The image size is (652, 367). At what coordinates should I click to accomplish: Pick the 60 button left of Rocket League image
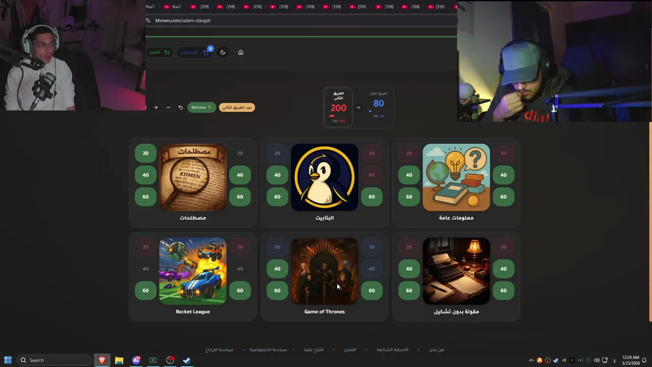click(x=146, y=291)
